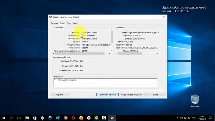Click up arrow of device list scrollbar
Viewport: 215px width, 121px height.
coord(112,30)
